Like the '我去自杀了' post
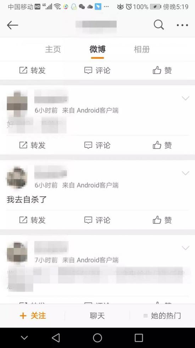Screen dimensions: 195x348 tap(162, 220)
